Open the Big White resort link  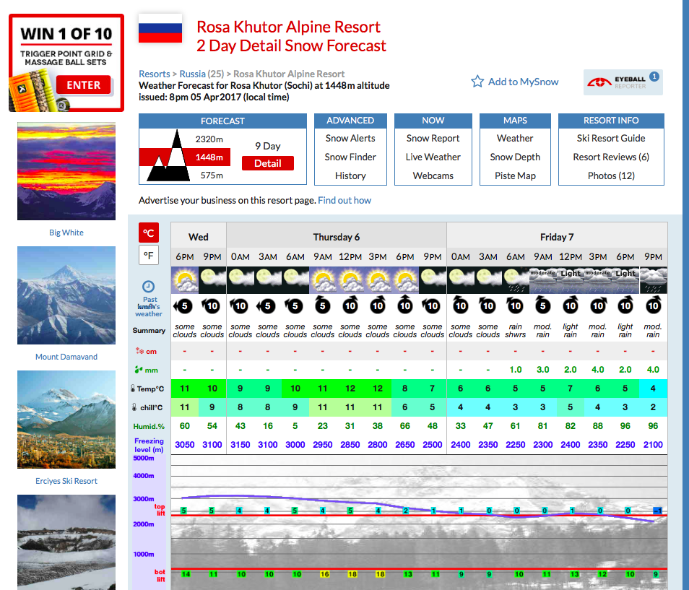(x=66, y=233)
